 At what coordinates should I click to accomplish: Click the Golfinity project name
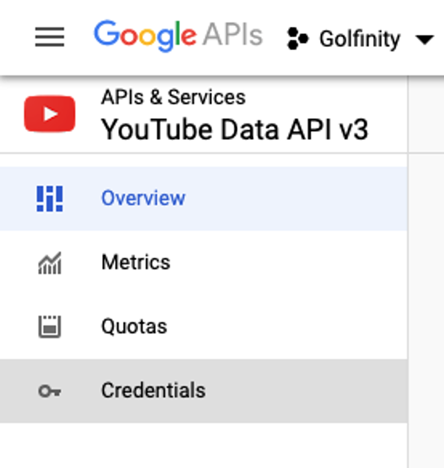[x=360, y=39]
